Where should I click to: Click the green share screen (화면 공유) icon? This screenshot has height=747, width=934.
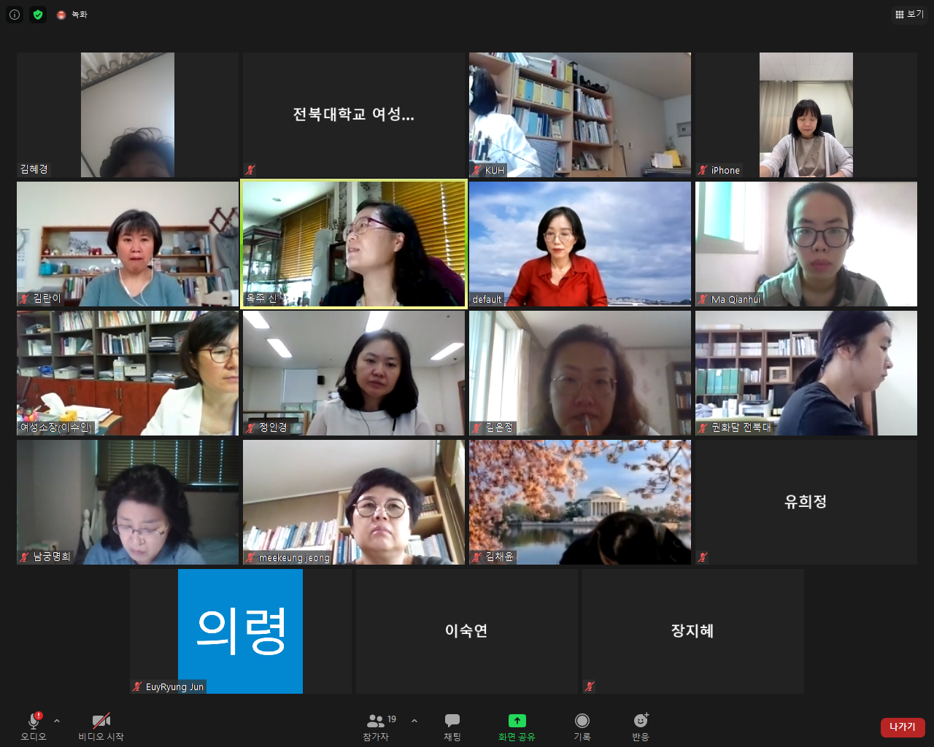(517, 721)
